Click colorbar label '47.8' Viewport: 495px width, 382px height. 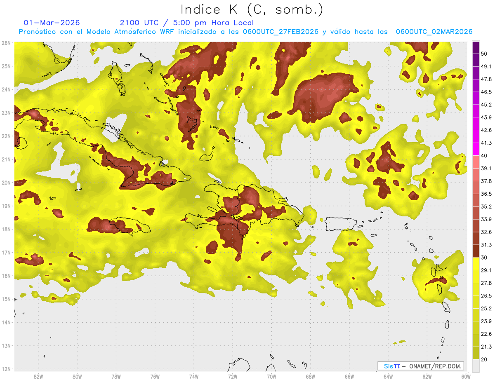tap(486, 79)
